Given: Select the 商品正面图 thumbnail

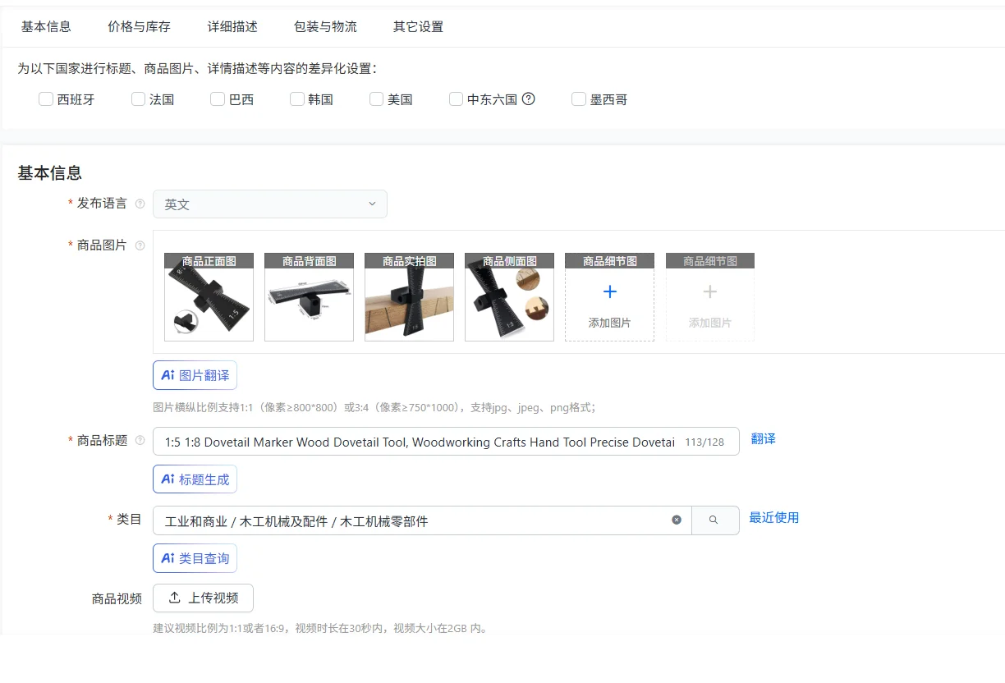Looking at the screenshot, I should (209, 297).
